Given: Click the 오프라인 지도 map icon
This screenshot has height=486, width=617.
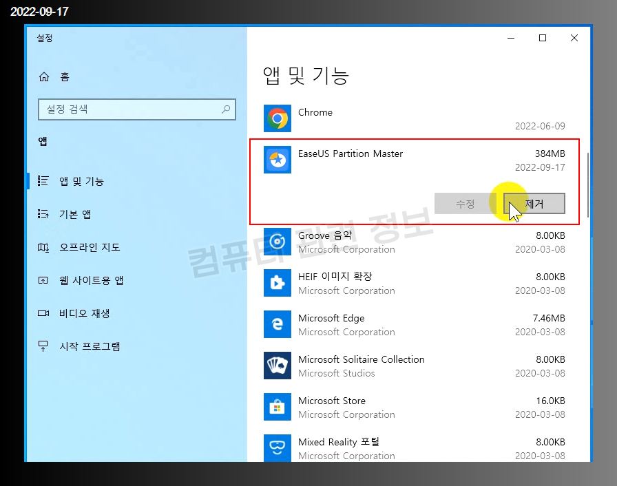Looking at the screenshot, I should tap(43, 247).
